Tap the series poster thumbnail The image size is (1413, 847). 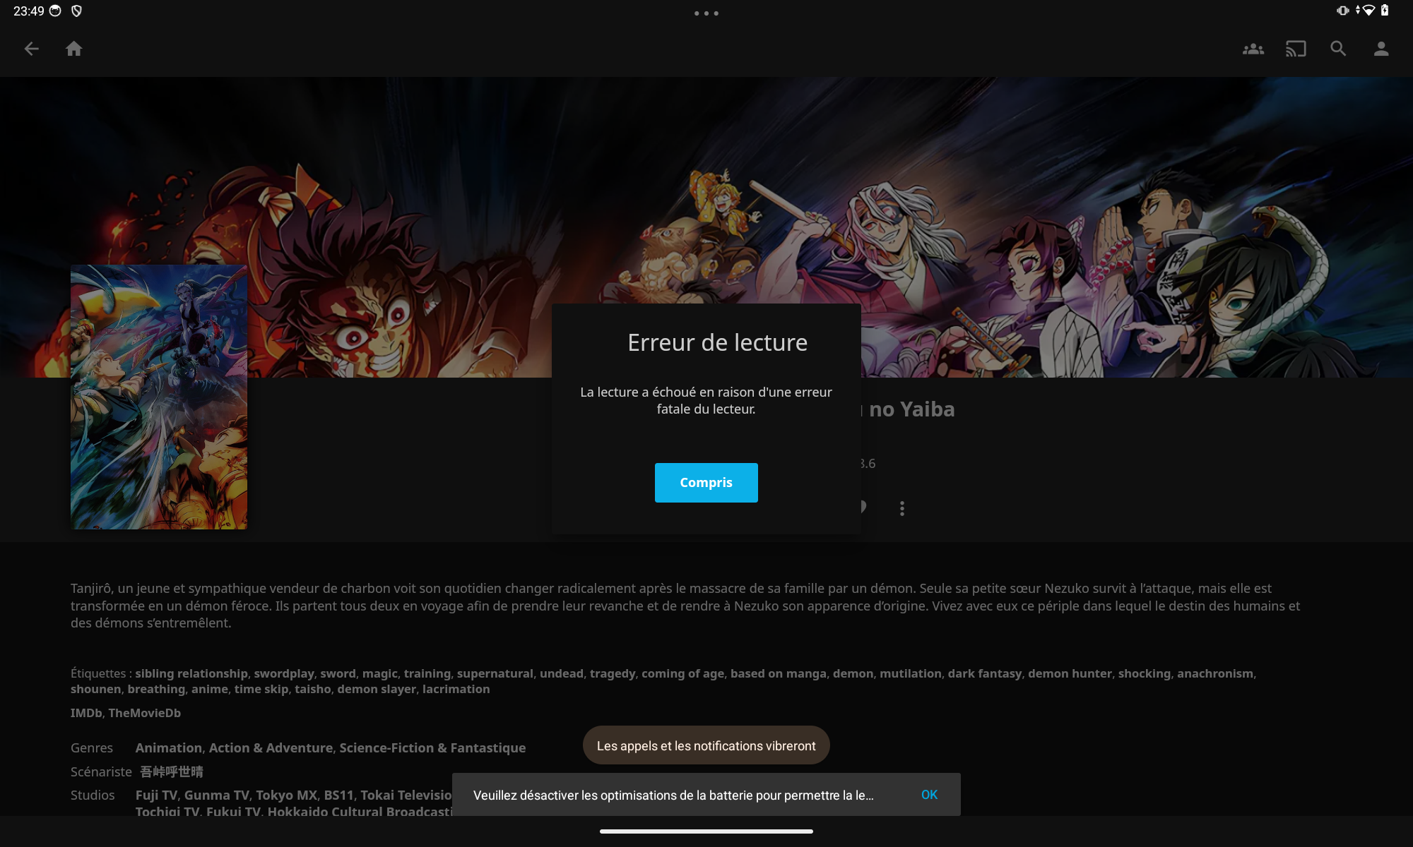pyautogui.click(x=159, y=397)
